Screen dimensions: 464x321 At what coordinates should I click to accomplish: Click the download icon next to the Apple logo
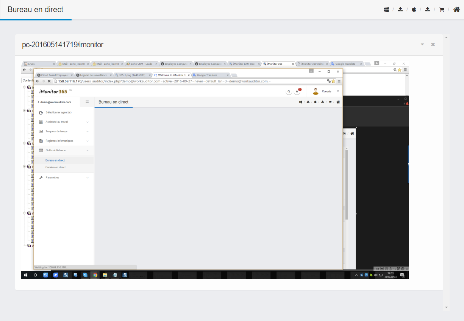point(428,9)
